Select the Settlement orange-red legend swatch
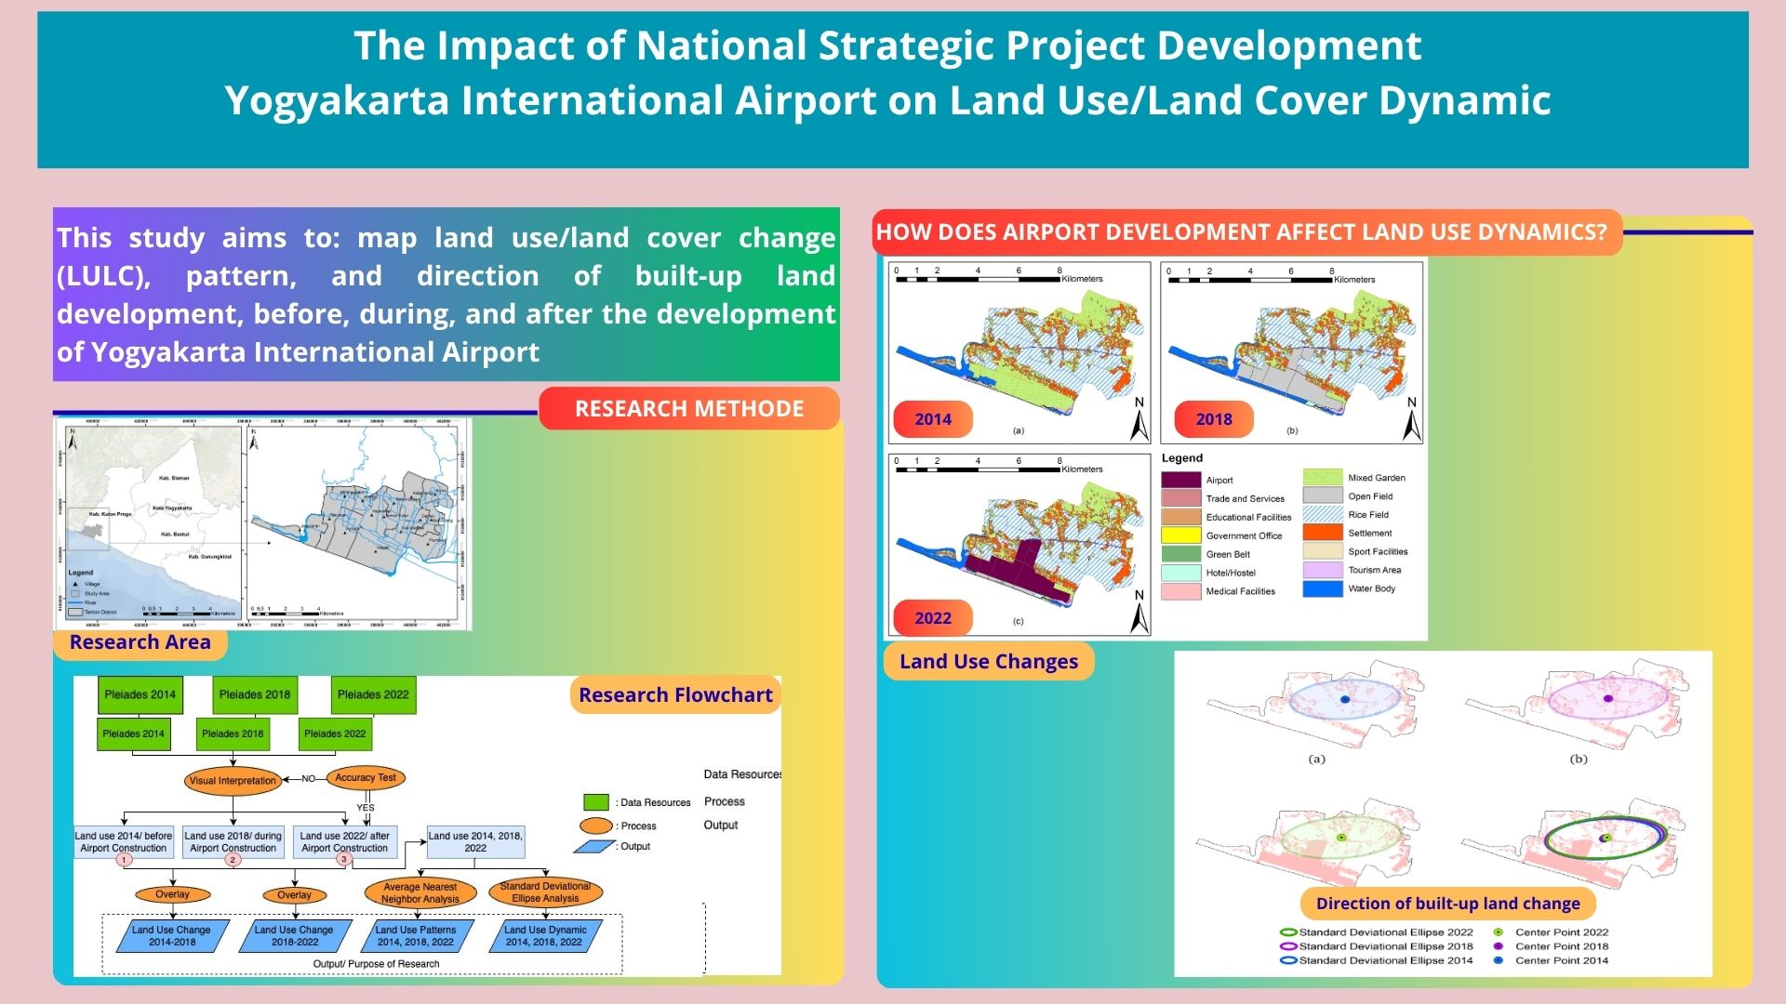Image resolution: width=1786 pixels, height=1004 pixels. (x=1322, y=533)
